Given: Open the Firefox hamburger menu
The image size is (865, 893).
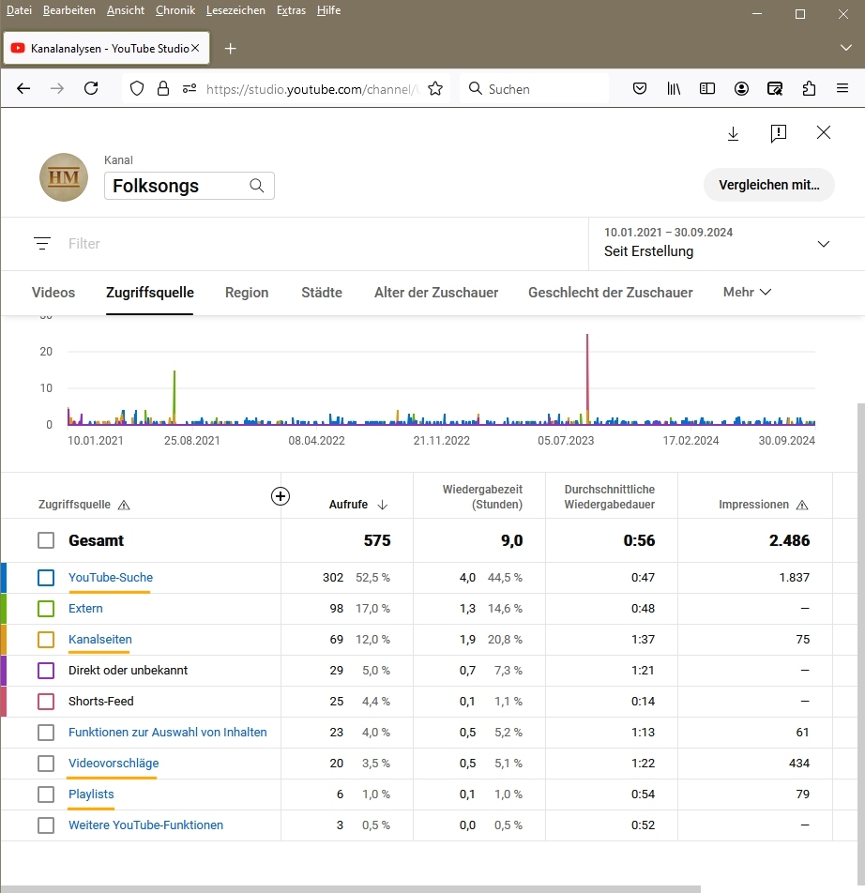Looking at the screenshot, I should tap(842, 88).
